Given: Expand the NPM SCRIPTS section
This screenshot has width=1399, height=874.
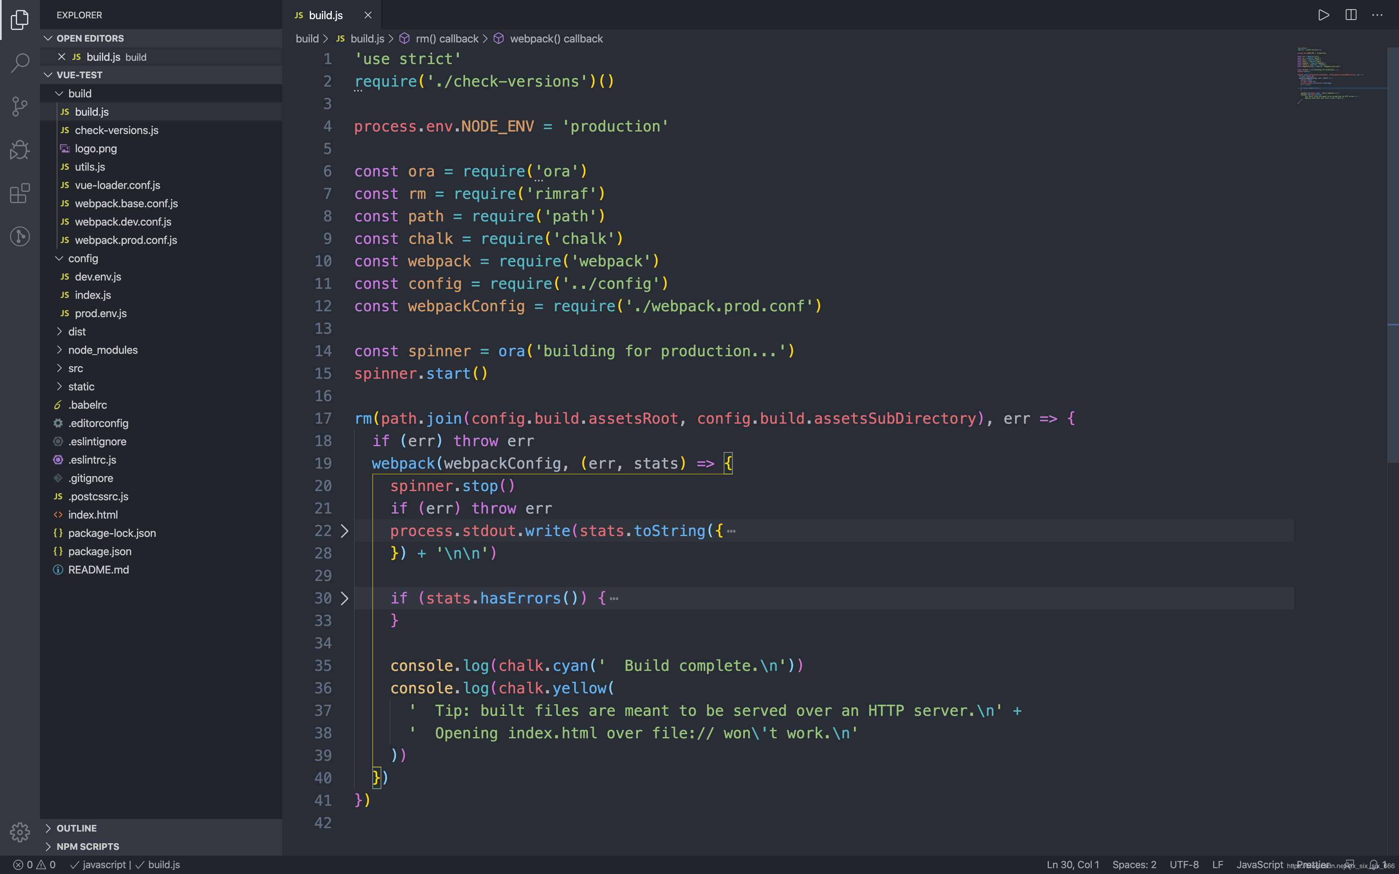Looking at the screenshot, I should click(x=87, y=846).
